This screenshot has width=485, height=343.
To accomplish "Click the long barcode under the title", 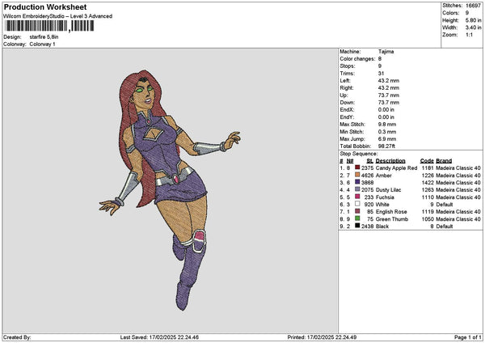I will pyautogui.click(x=36, y=26).
